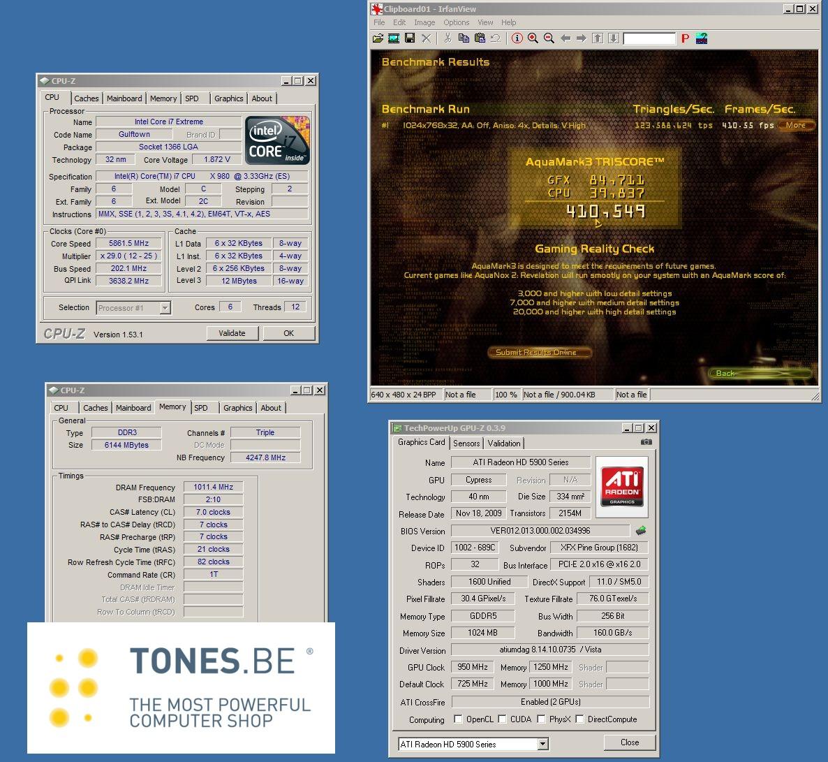Click the top CPU-Z window title icon

coord(45,81)
